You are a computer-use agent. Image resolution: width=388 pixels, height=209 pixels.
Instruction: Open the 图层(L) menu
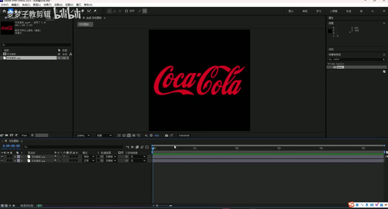pyautogui.click(x=37, y=5)
